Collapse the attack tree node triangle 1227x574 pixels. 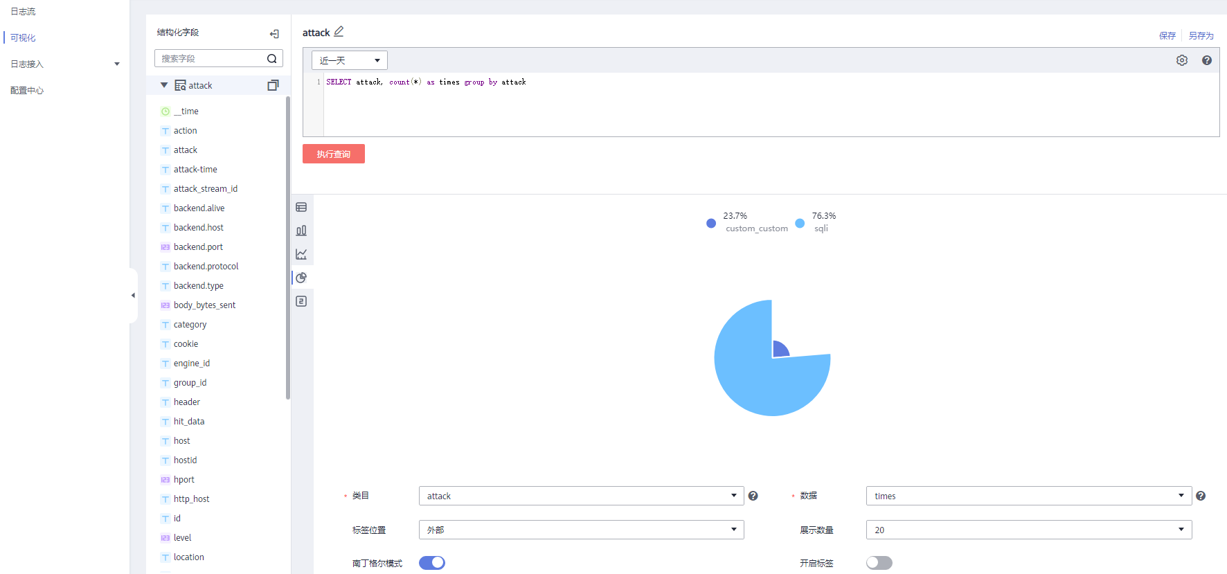click(x=164, y=85)
